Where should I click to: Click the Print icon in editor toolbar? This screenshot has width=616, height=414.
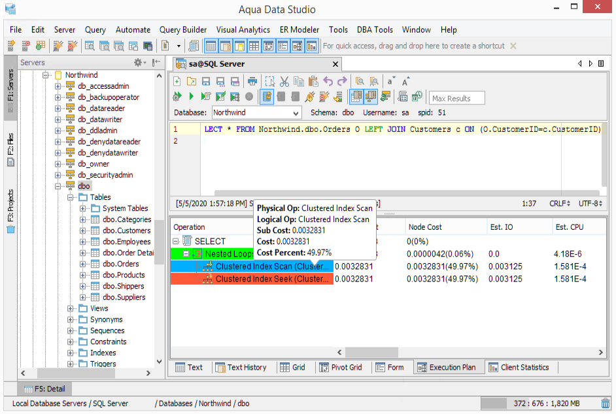pos(252,82)
